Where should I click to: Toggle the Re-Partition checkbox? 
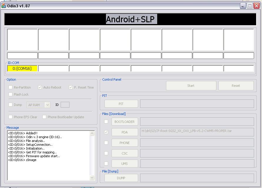pos(10,87)
